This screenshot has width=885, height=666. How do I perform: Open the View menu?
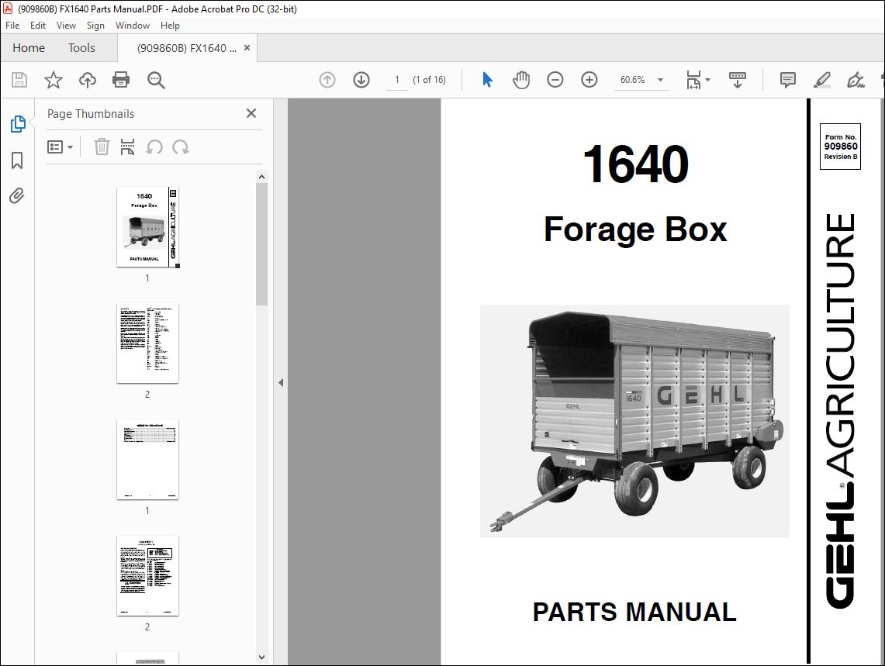click(66, 26)
